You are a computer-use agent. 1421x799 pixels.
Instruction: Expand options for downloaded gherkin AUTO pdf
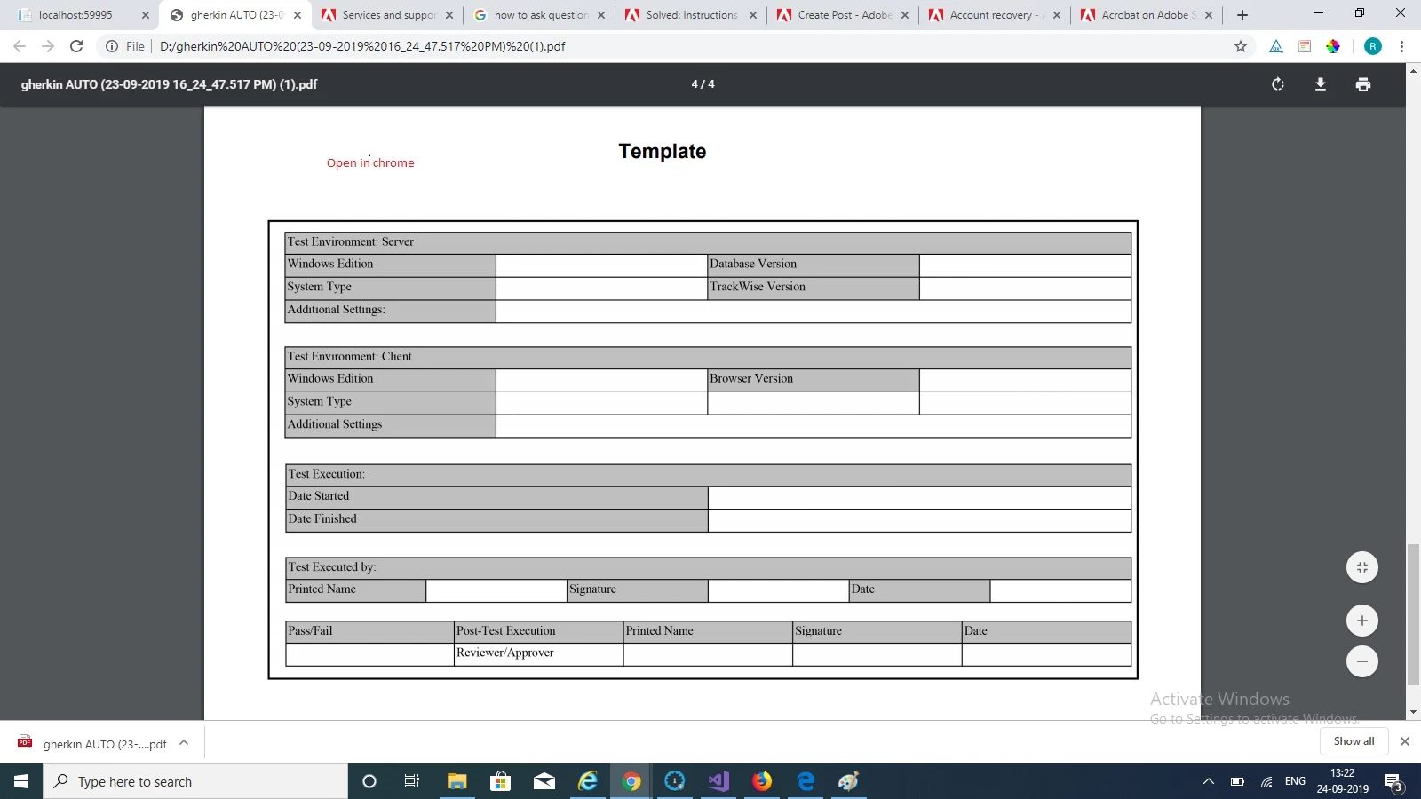pos(184,743)
